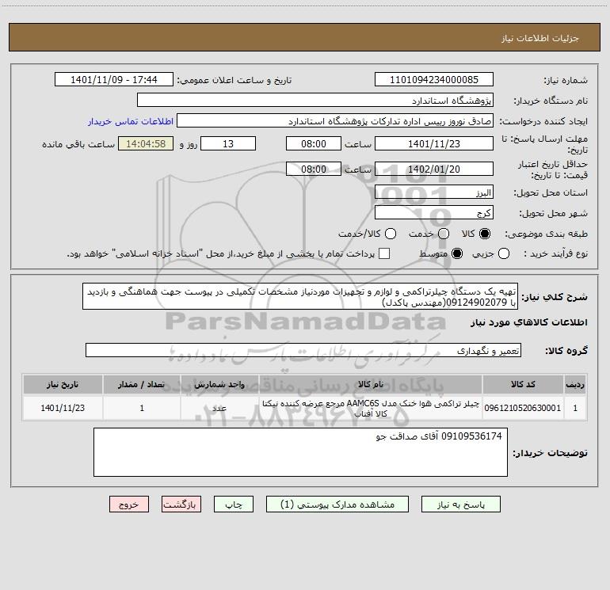
Task: Click the product code cell 0961210520630001
Action: 523,408
